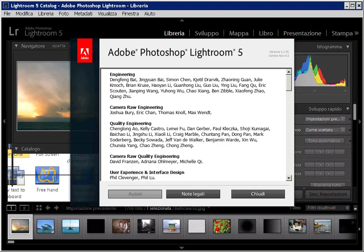Viewport: 364px width, 252px height.
Task: Apply Tono automatico
Action: pyautogui.click(x=324, y=141)
